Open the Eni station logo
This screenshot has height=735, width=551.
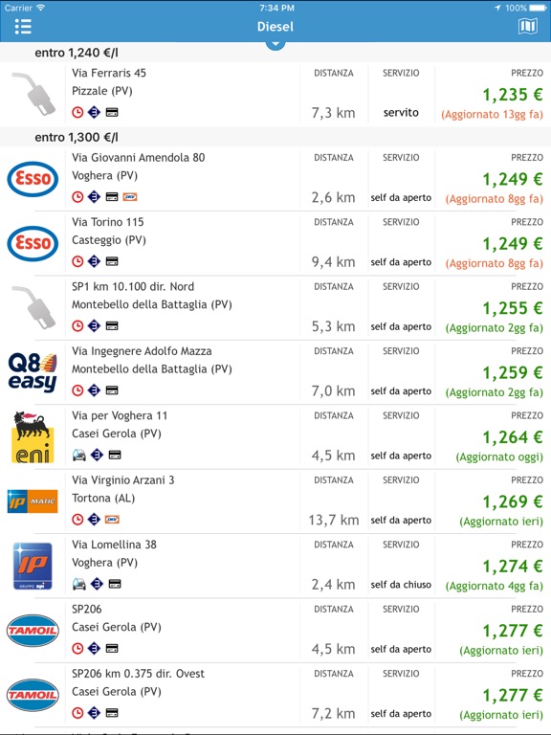[x=33, y=436]
